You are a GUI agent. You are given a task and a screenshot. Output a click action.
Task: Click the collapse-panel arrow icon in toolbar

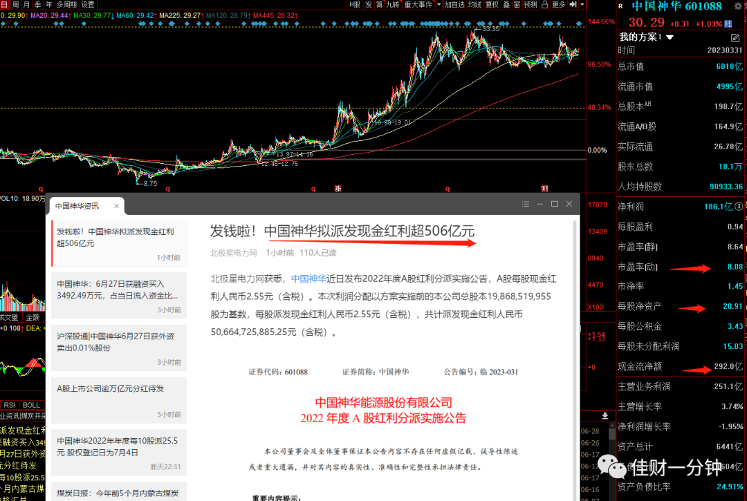tap(573, 4)
